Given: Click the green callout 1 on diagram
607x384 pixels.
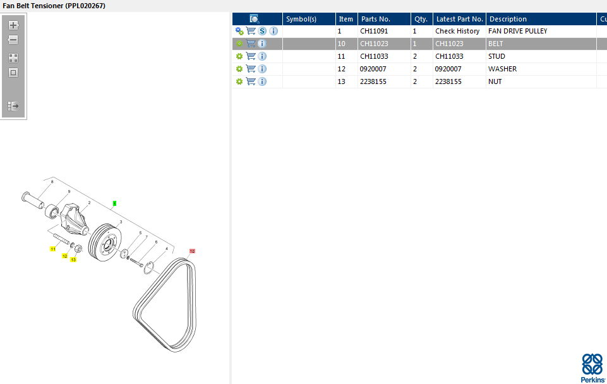Looking at the screenshot, I should pos(114,203).
